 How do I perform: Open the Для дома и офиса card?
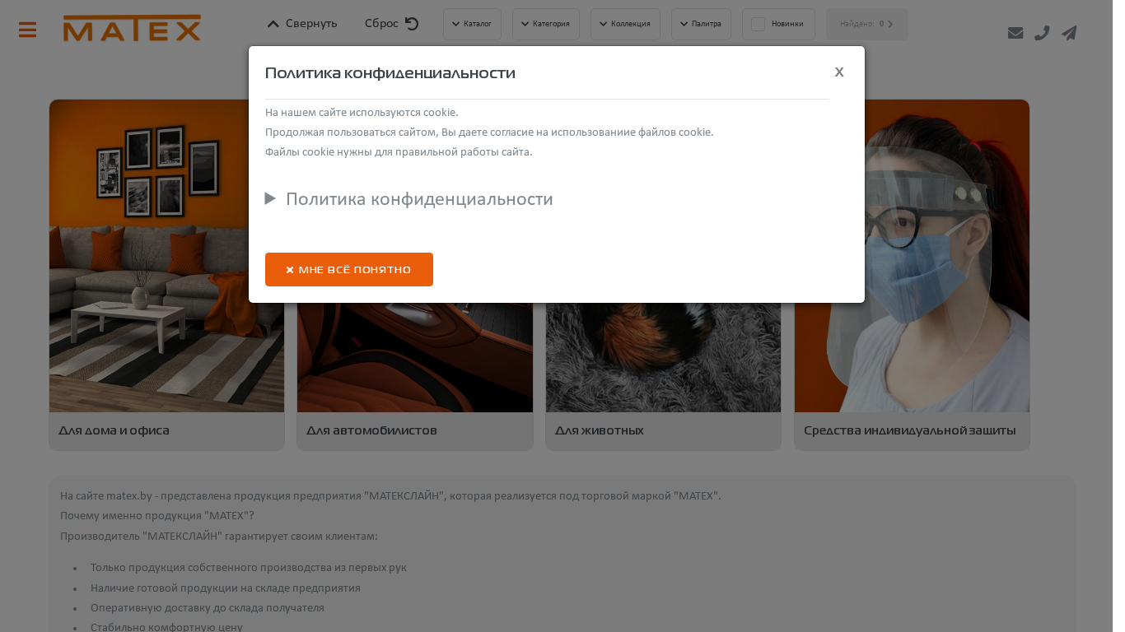(x=166, y=275)
